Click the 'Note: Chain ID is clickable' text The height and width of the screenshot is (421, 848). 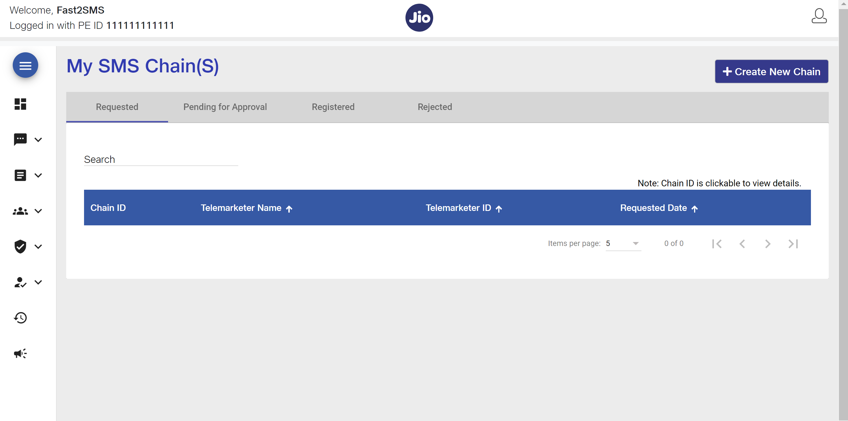pos(719,183)
